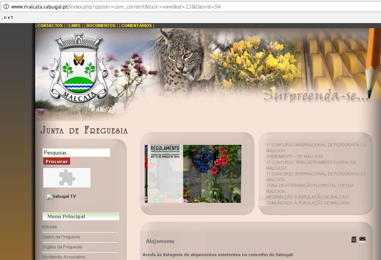Open the DOCUMENTOS menu item
Screen dimensions: 381x260
pos(101,25)
